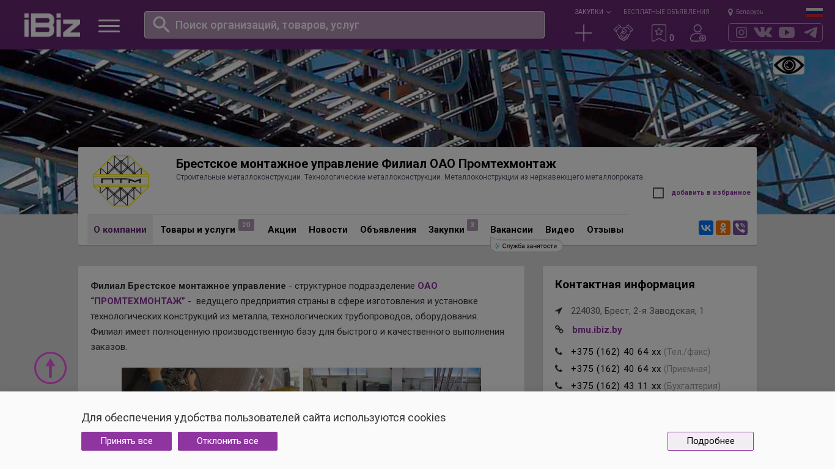Toggle the accessibility eye view
The width and height of the screenshot is (835, 469).
click(x=789, y=65)
